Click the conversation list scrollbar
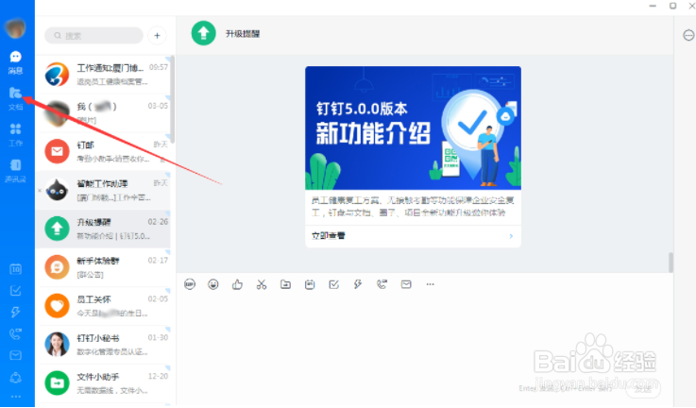 tap(172, 99)
